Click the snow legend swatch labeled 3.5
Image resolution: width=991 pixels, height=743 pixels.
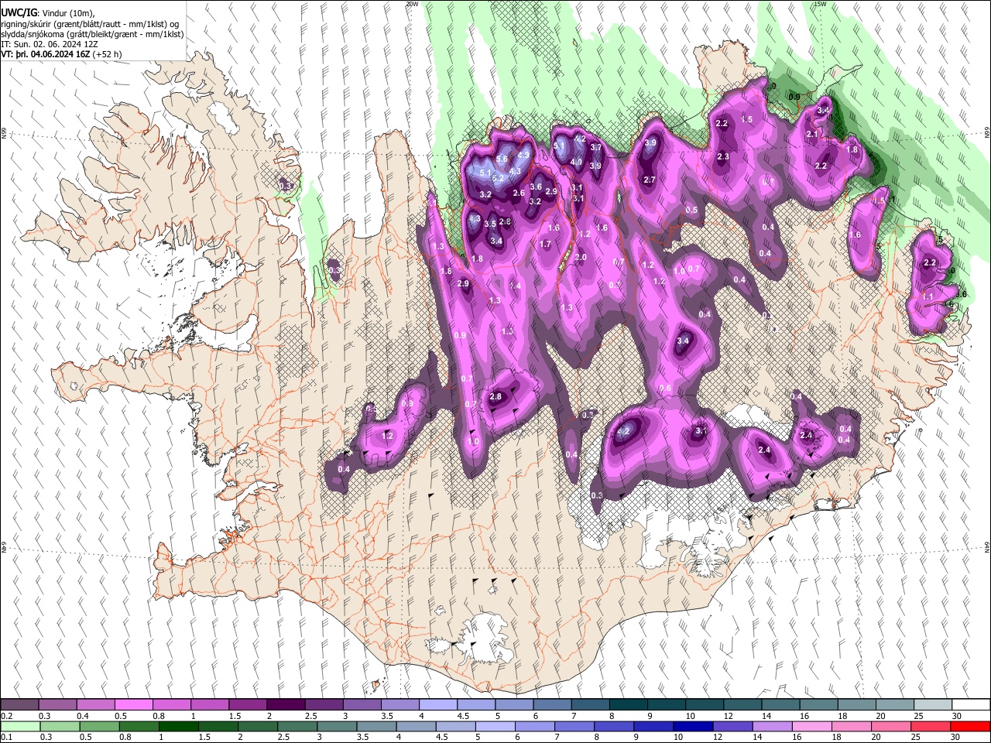click(399, 705)
